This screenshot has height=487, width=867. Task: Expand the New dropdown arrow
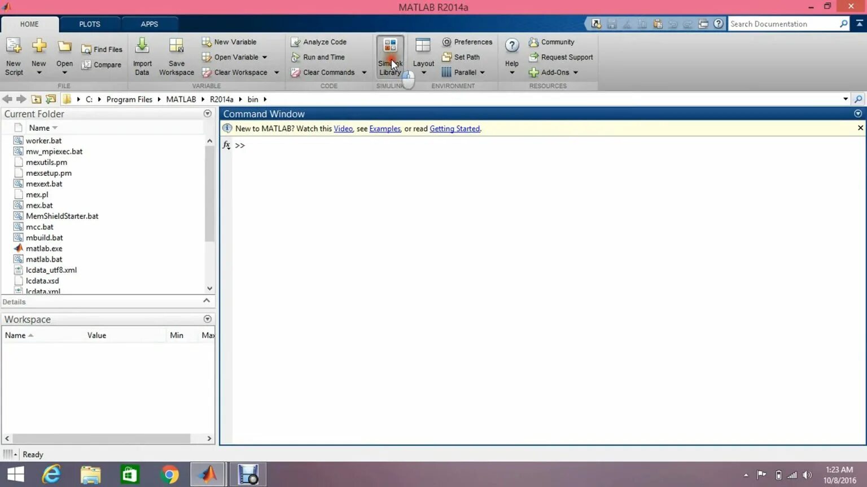click(39, 73)
